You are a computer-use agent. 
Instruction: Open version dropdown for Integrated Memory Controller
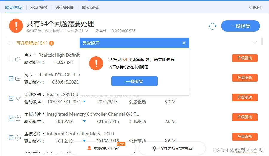pos(84,121)
